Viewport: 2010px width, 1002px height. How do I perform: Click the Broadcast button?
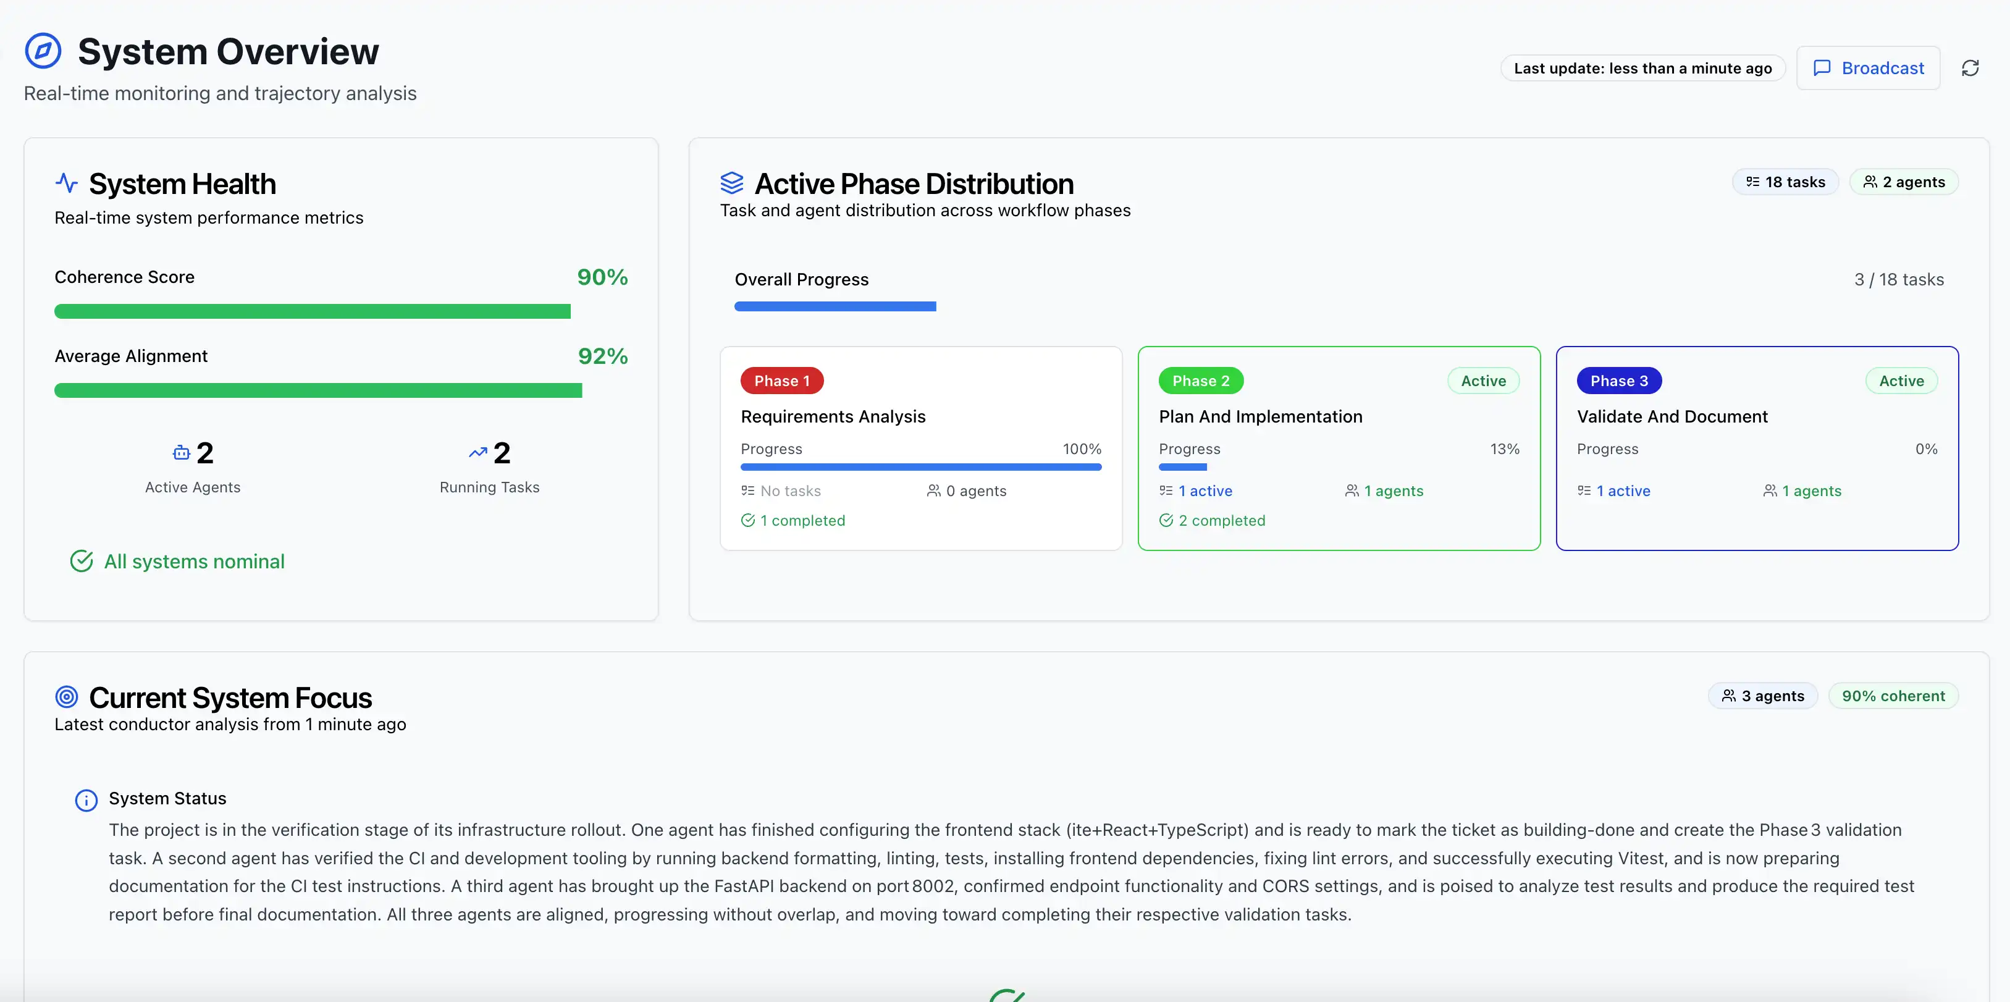coord(1867,68)
